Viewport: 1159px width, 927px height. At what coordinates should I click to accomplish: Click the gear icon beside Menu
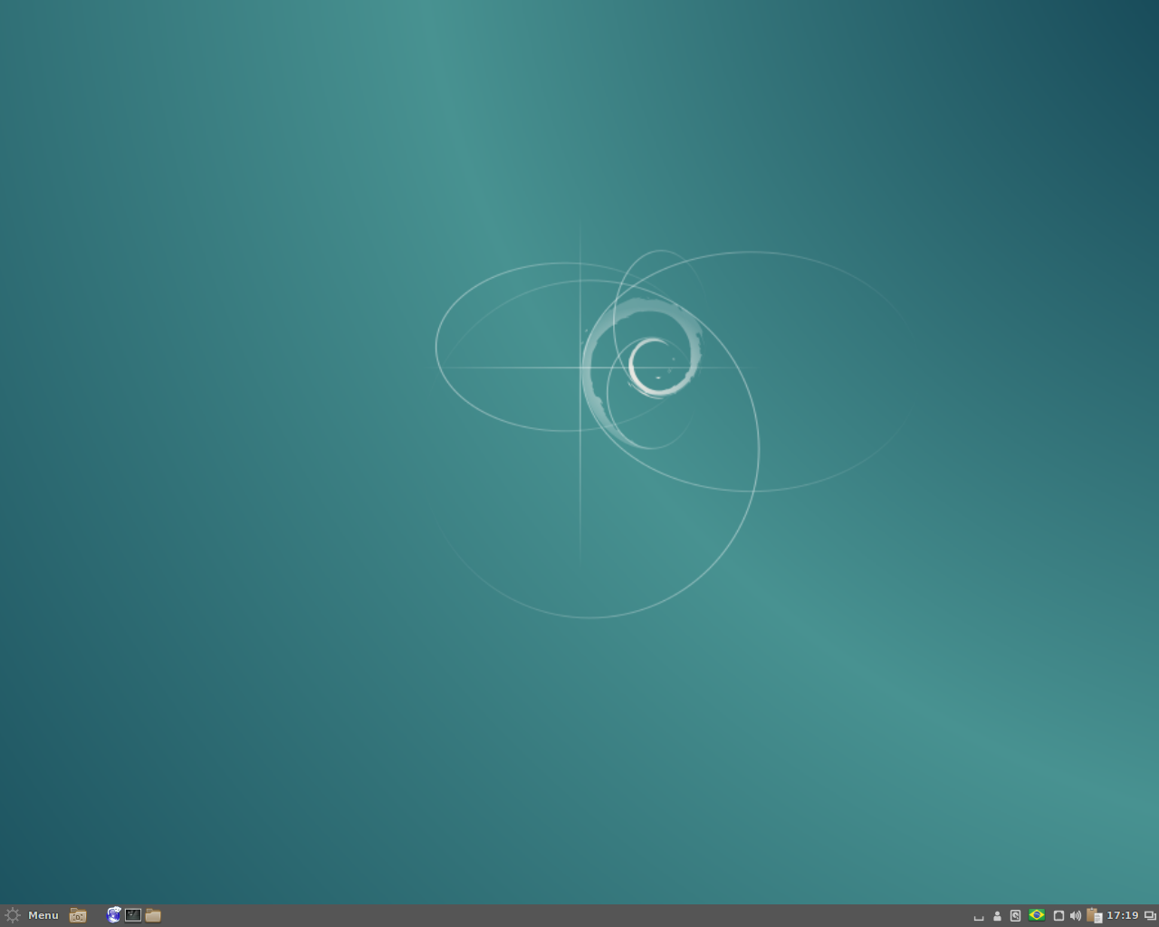point(12,915)
